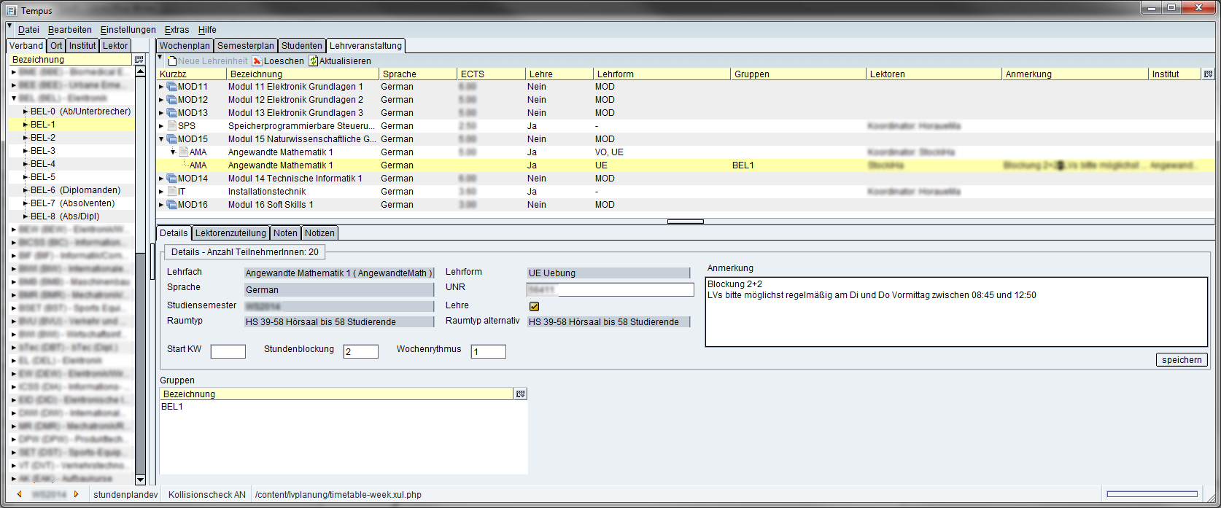Click the Neue Lehreinheit document icon
Image resolution: width=1221 pixels, height=508 pixels.
(172, 61)
